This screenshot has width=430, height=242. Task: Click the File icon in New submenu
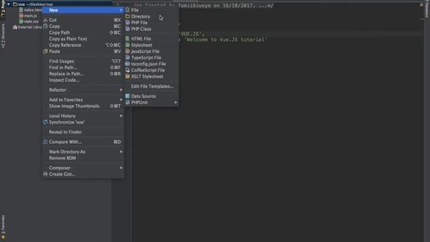[128, 10]
